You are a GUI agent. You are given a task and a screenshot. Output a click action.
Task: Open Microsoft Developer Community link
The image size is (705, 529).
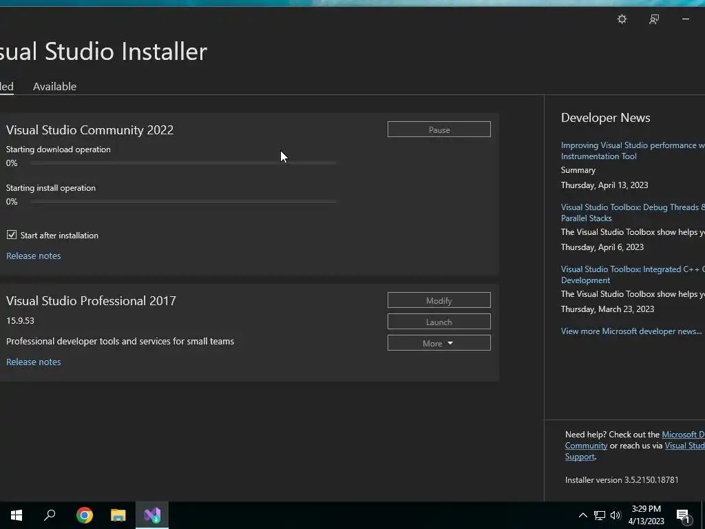click(x=635, y=440)
